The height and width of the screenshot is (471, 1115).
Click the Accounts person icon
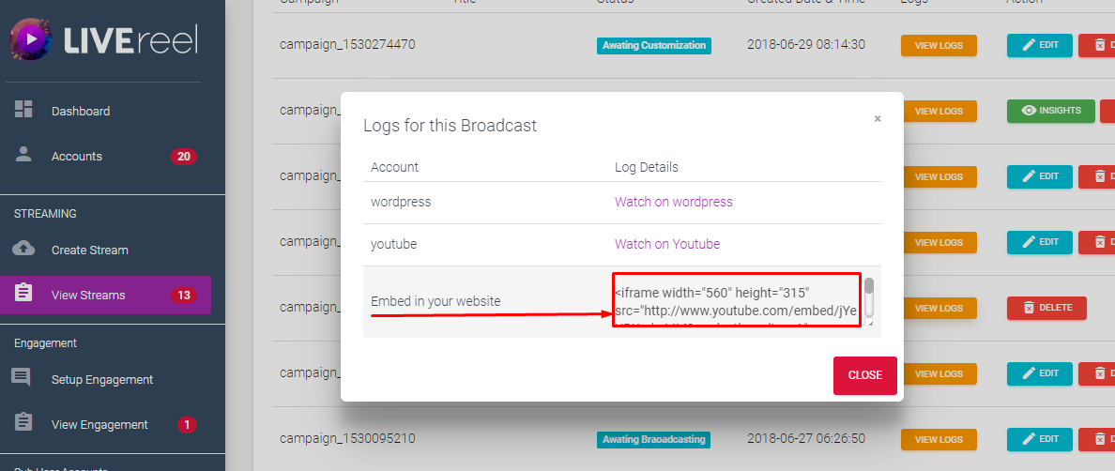pos(23,155)
